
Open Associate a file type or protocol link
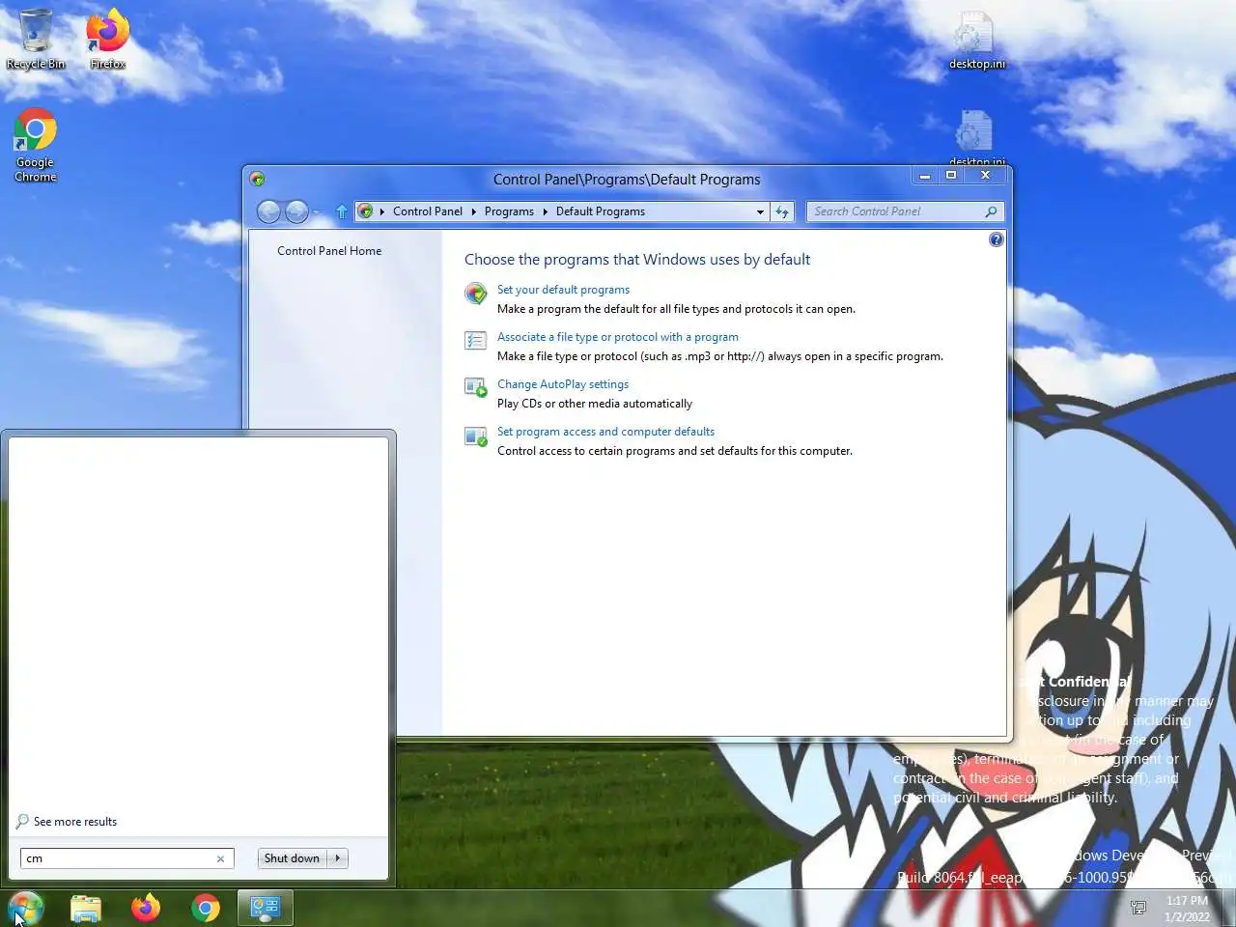618,337
